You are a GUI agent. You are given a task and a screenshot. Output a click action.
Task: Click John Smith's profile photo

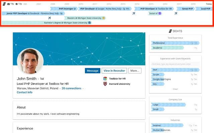(x=30, y=61)
